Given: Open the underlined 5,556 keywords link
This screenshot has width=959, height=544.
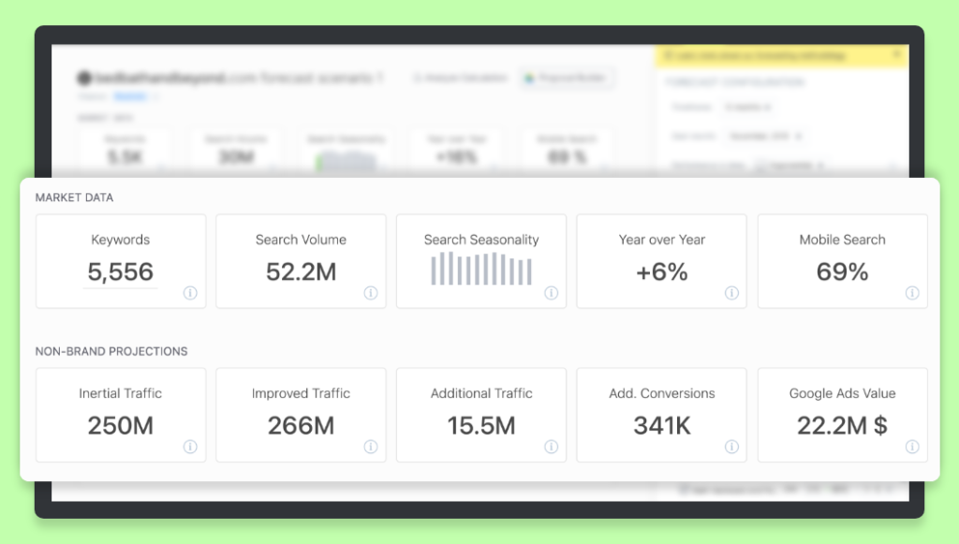Looking at the screenshot, I should tap(120, 273).
